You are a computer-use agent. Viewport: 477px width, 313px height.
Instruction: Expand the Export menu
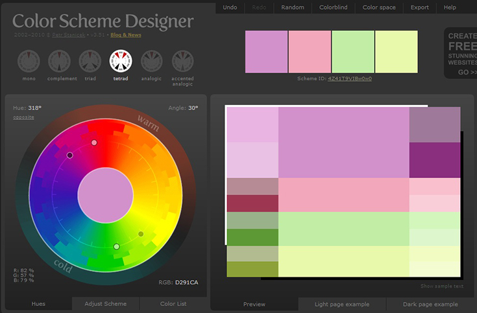(419, 7)
